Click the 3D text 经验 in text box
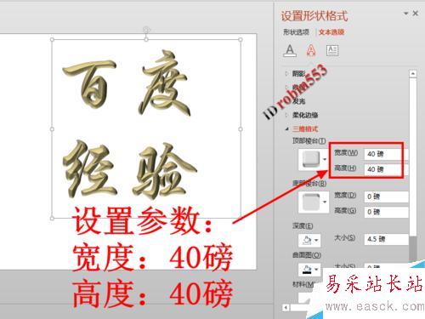425x319 pixels. [129, 170]
